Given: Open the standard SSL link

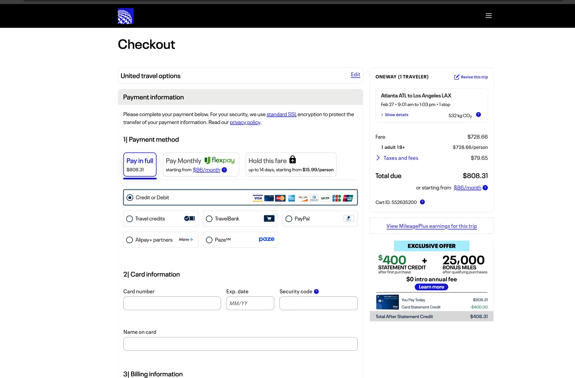Looking at the screenshot, I should point(281,114).
